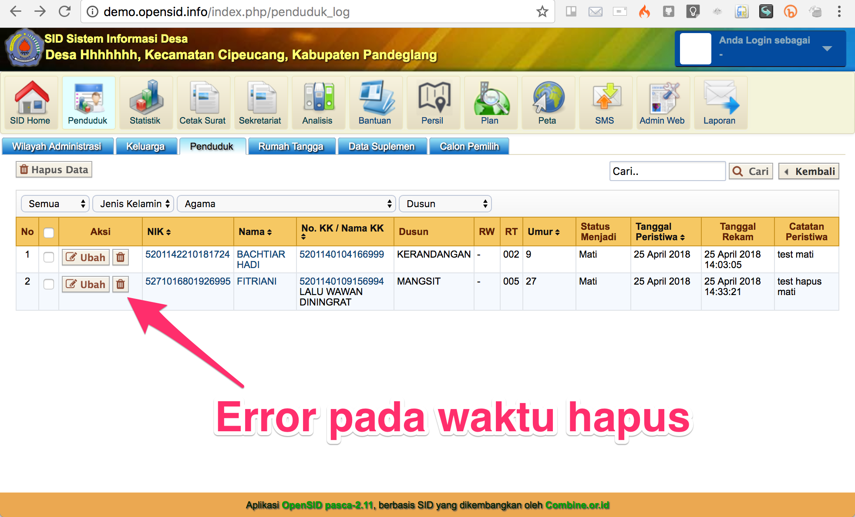
Task: Open NIK link 5271016801926995
Action: 188,282
